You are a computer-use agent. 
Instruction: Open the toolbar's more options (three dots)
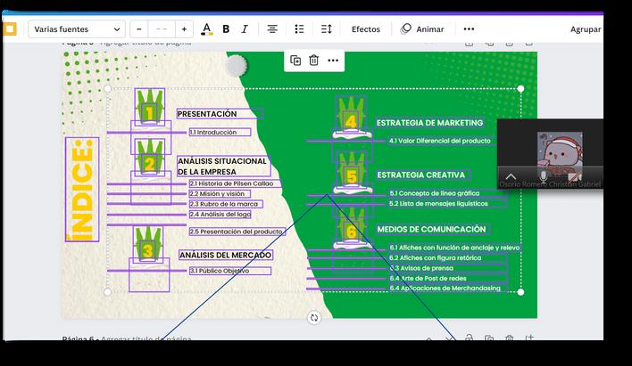coord(469,29)
